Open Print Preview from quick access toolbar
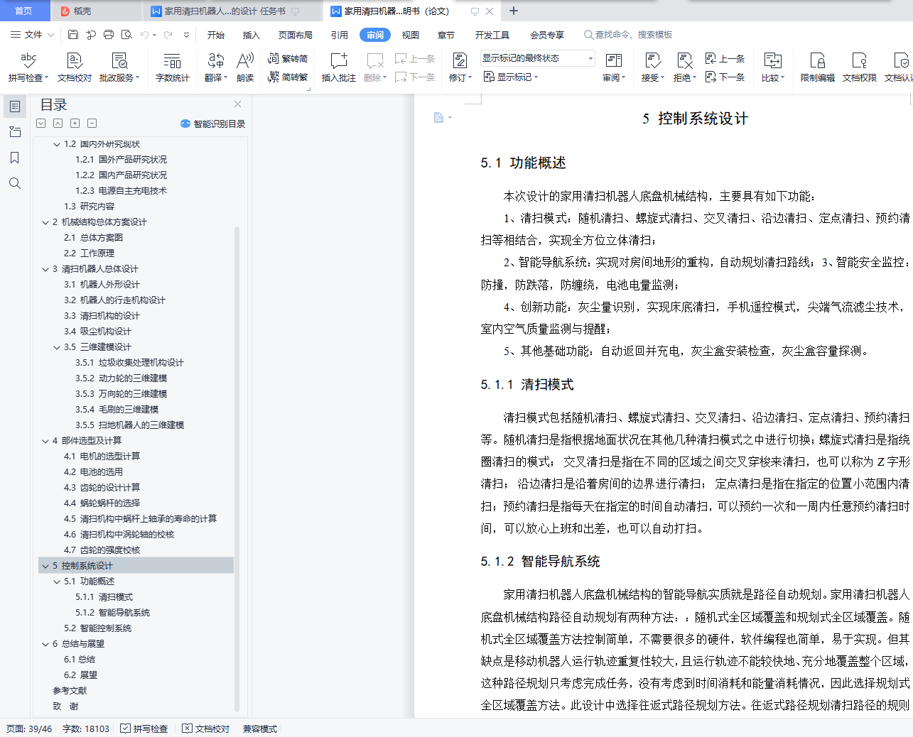 coord(126,35)
